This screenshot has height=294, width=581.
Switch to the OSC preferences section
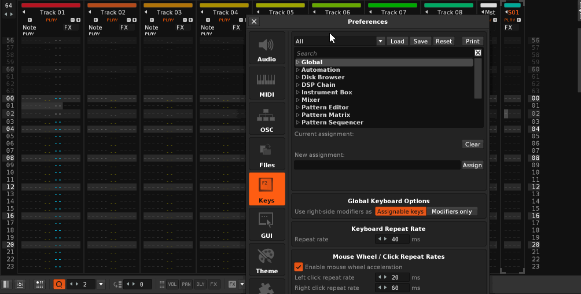pos(267,120)
